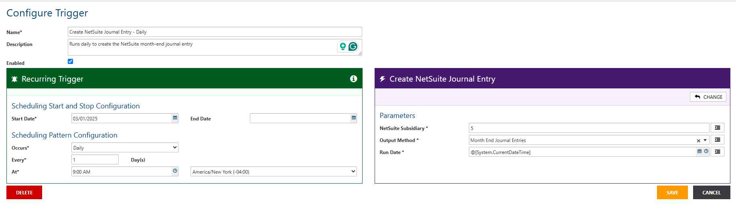Screen dimensions: 736x204
Task: Open the Run Date clock icon
Action: [x=706, y=152]
